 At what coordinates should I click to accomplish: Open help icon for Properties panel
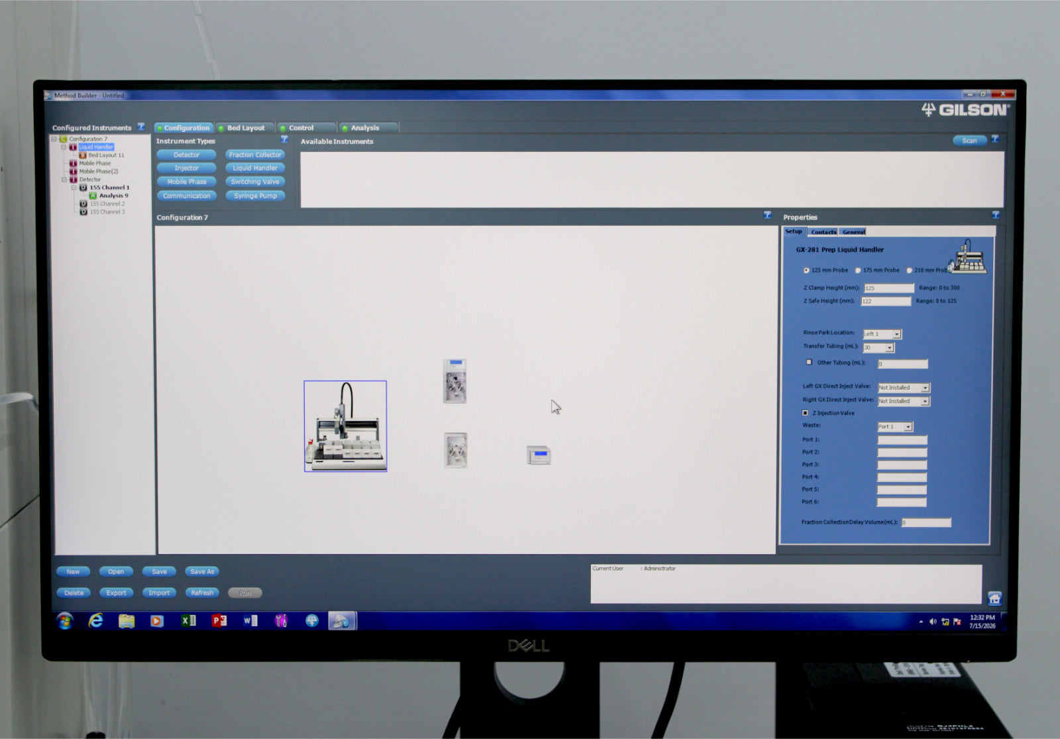(x=995, y=215)
